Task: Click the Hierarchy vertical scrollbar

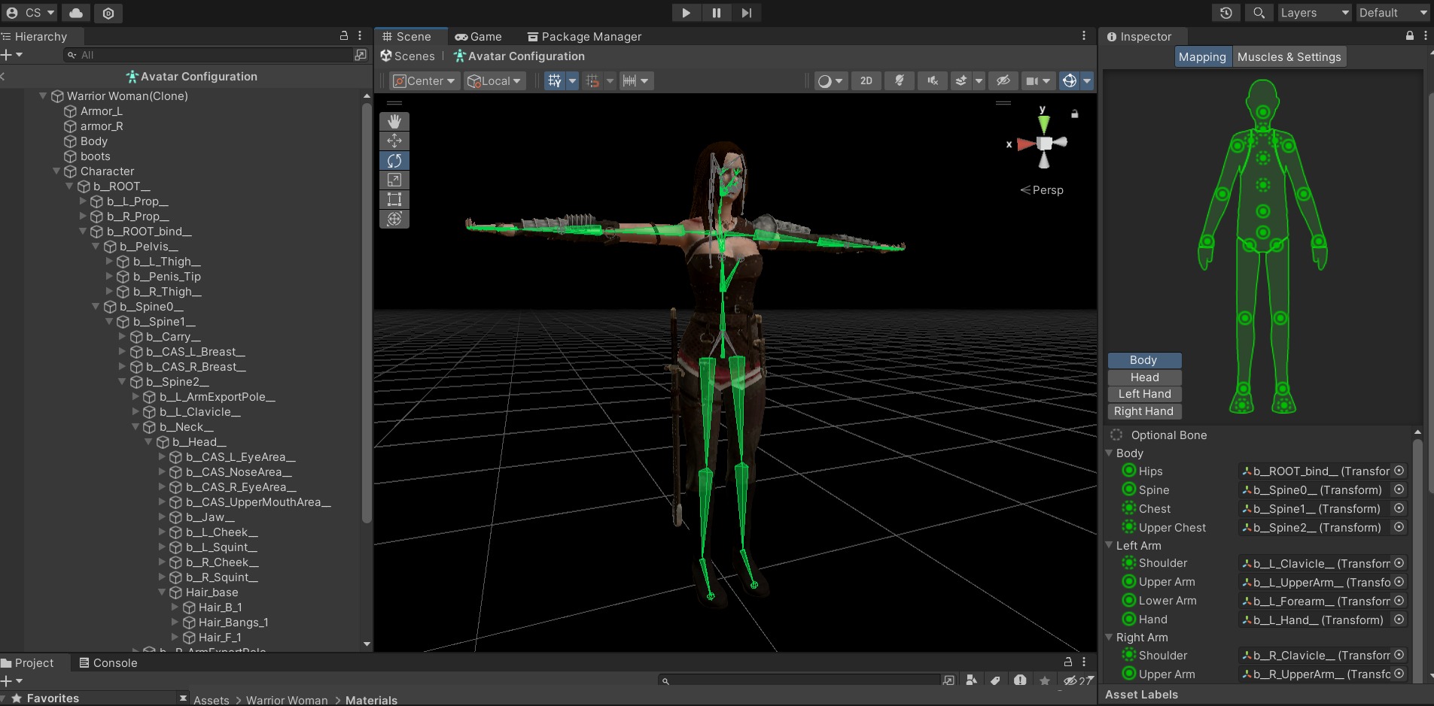Action: click(x=367, y=312)
